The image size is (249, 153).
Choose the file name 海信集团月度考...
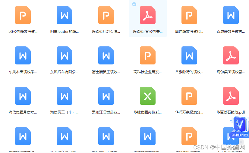tap(23, 112)
